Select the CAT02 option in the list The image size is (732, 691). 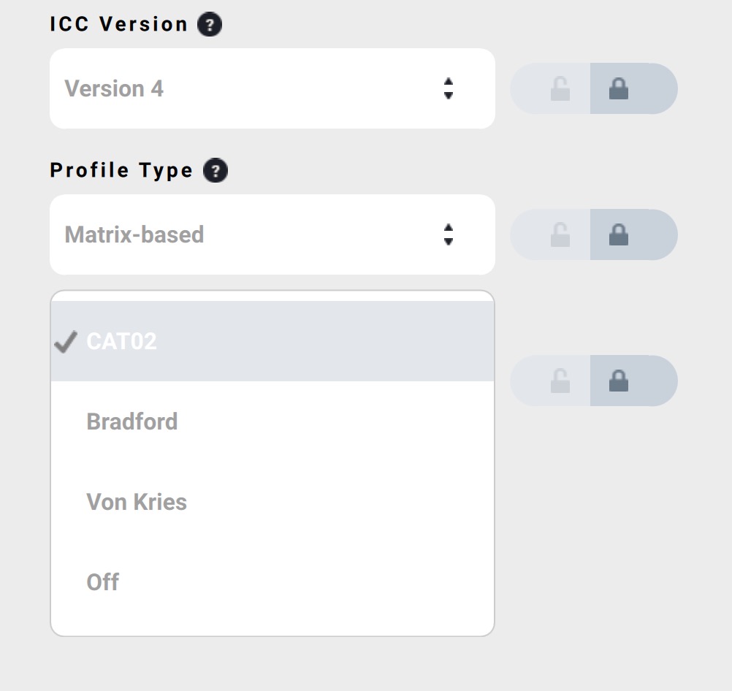pos(122,341)
